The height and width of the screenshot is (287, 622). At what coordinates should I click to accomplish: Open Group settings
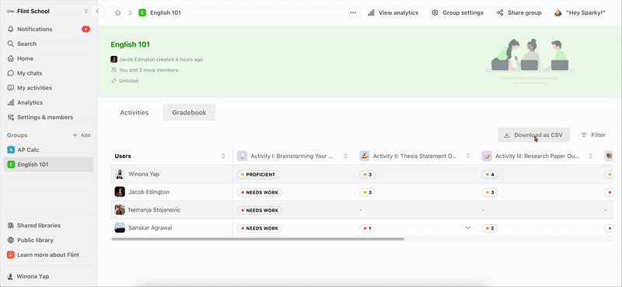458,12
